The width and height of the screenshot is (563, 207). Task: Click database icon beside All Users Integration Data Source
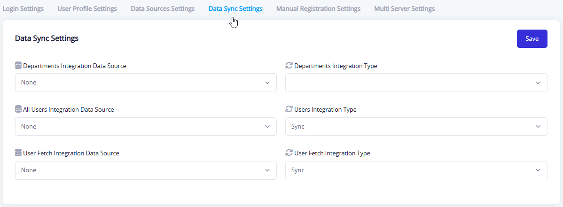[x=18, y=109]
